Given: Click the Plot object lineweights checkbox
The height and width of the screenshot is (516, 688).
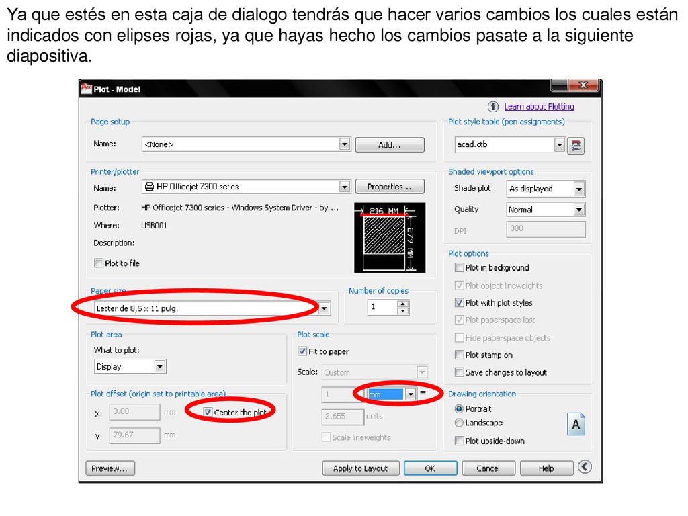Looking at the screenshot, I should pos(459,285).
